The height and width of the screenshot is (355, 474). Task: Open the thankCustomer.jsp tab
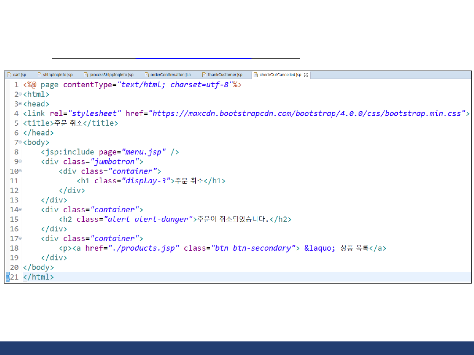click(225, 75)
